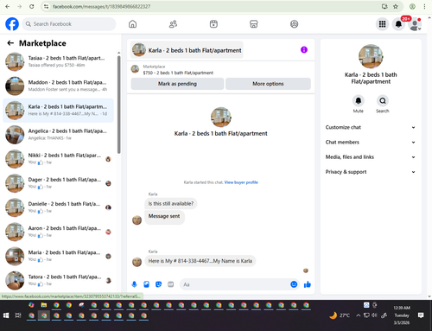Open Tatora conversation in the list

tap(58, 280)
